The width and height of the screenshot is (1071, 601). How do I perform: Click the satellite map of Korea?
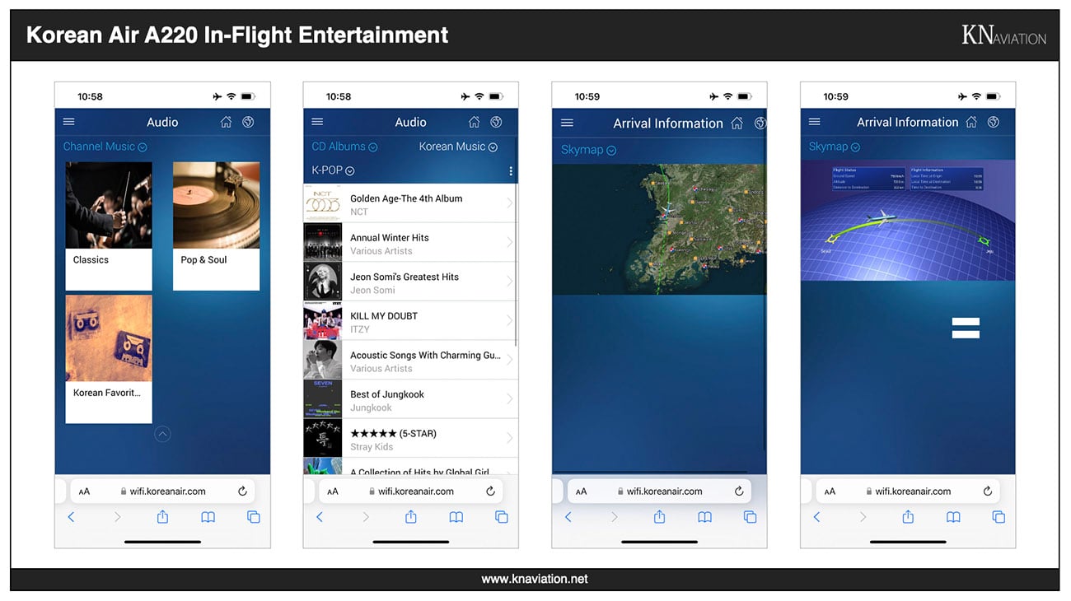(659, 229)
